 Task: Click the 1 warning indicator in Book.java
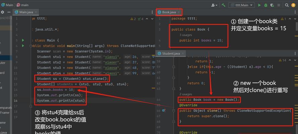(x=283, y=19)
